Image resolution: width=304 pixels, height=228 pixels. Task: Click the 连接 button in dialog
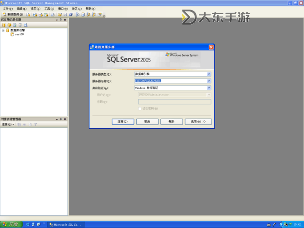tap(123, 122)
